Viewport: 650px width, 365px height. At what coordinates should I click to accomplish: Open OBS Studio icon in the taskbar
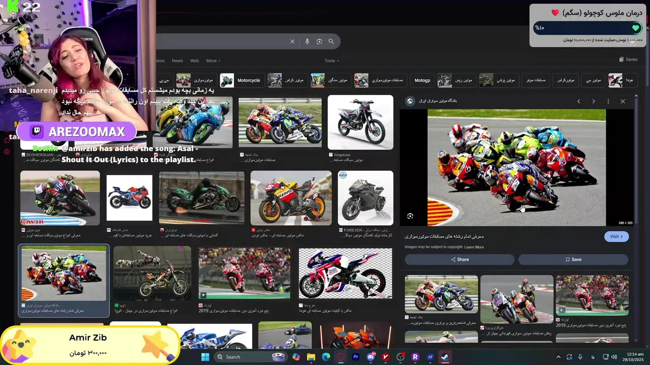[400, 357]
